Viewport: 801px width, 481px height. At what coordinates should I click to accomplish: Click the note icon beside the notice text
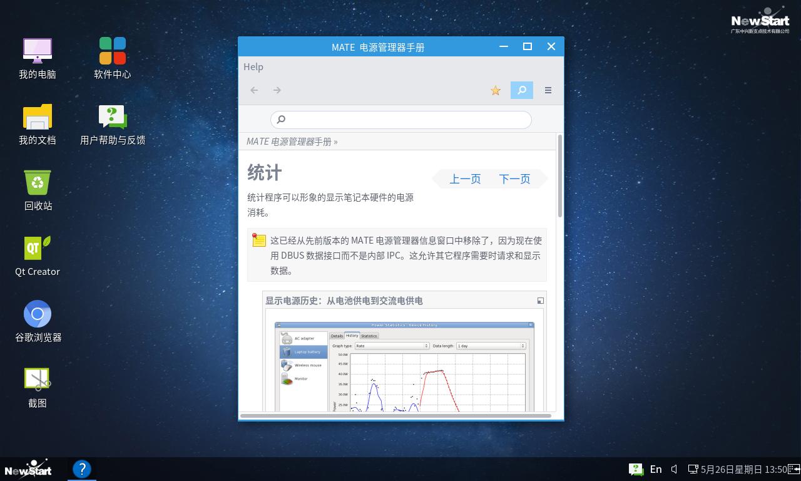(259, 240)
